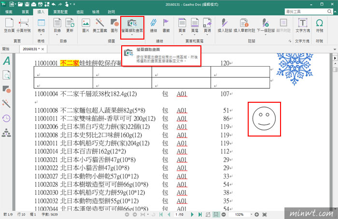Insert a hyperlink (連結)

[x=154, y=26]
